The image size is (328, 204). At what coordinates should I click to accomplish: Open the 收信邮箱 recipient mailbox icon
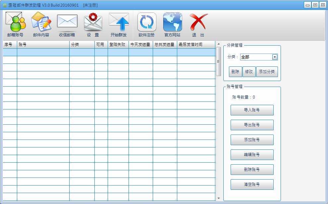[67, 24]
